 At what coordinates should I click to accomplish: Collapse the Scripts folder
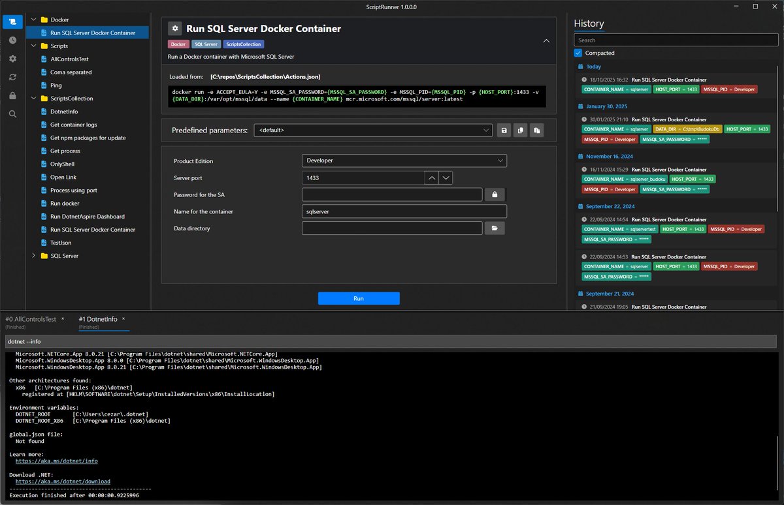point(34,46)
